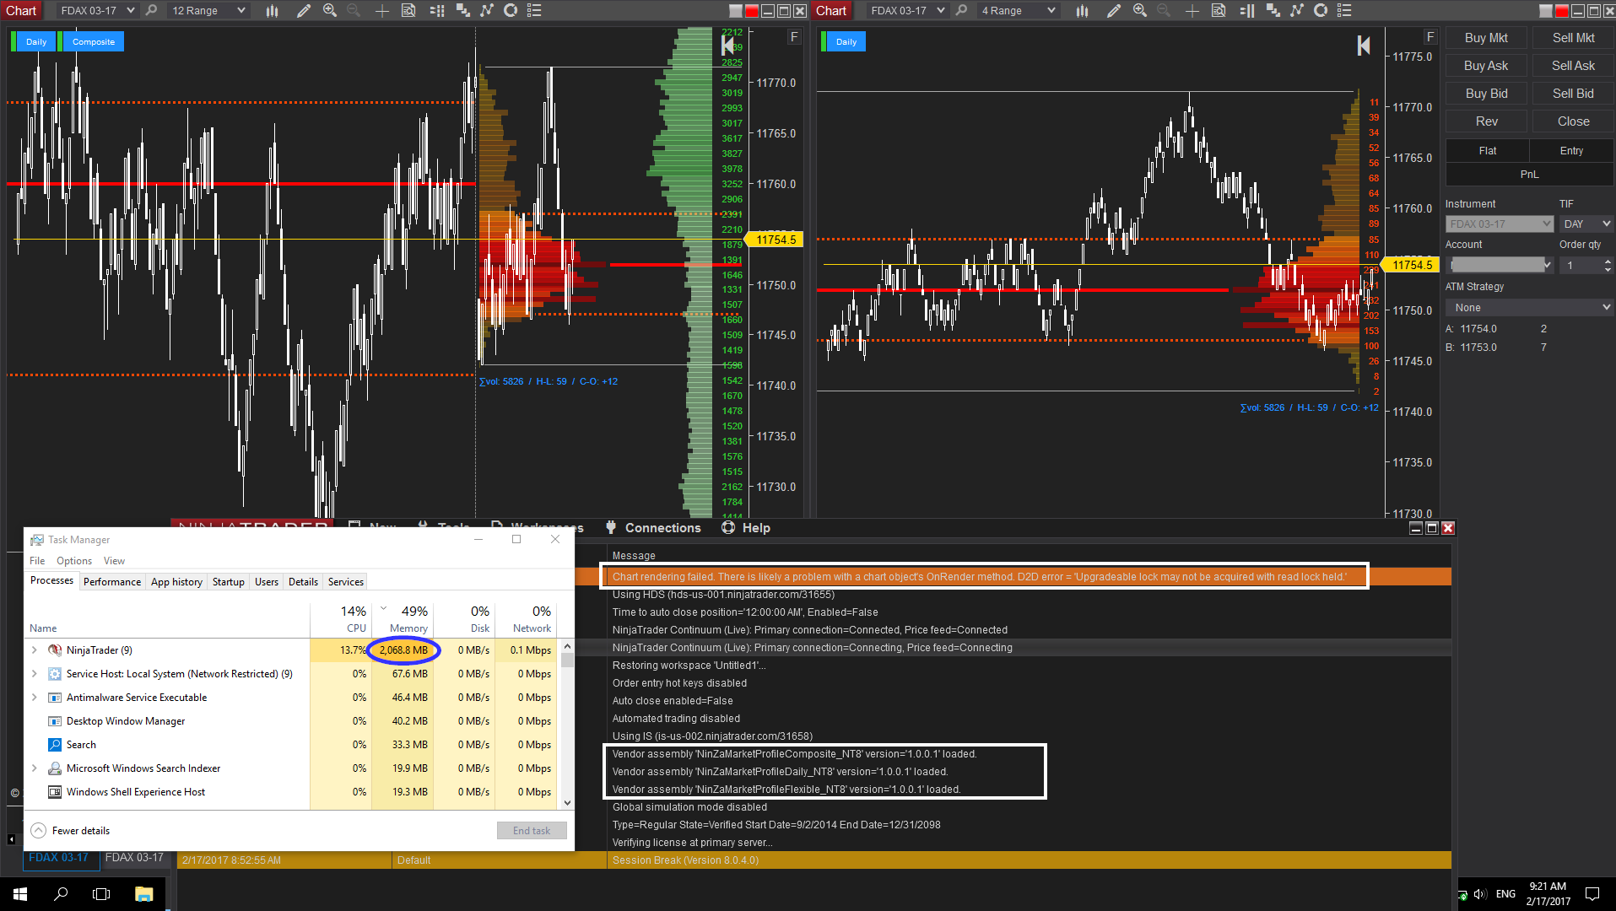Expand the NinjaTrader (9) process group

pyautogui.click(x=35, y=650)
